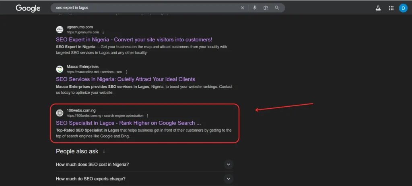Click the https://ugoanums.com URL
The height and width of the screenshot is (186, 412).
[x=83, y=32]
